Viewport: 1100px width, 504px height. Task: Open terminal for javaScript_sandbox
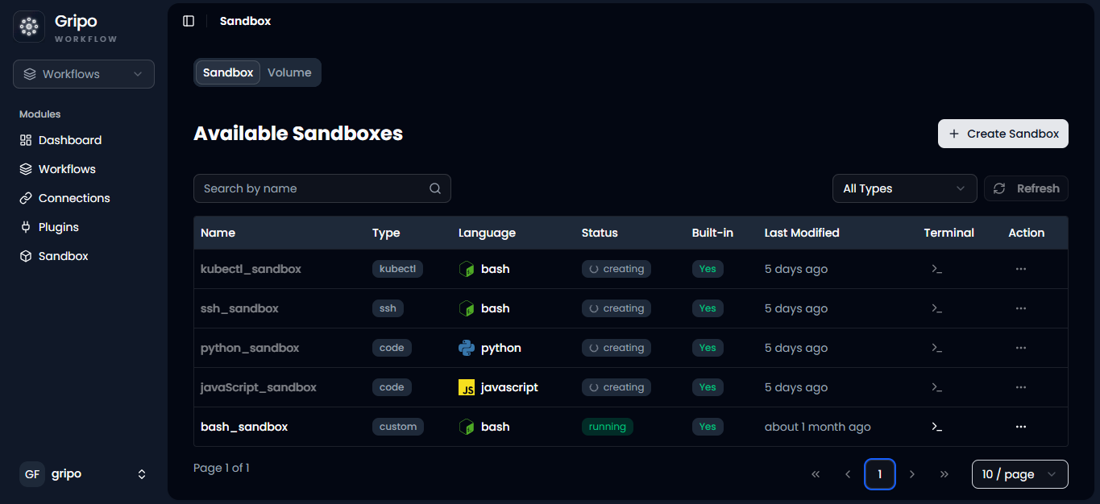click(936, 387)
